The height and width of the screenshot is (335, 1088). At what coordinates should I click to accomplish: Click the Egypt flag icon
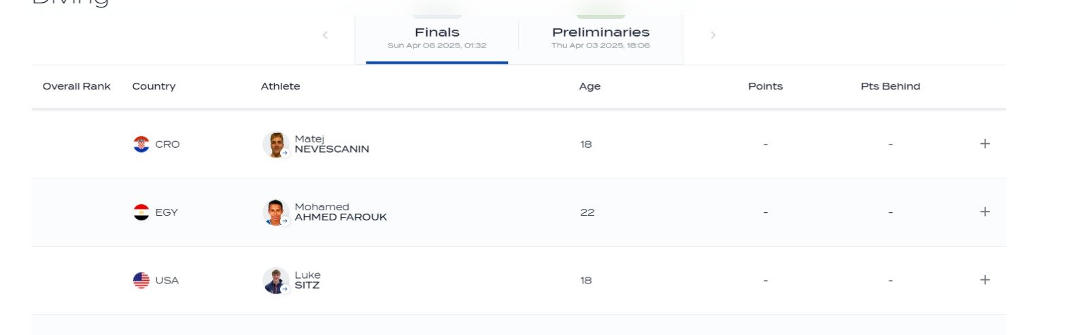coord(141,212)
